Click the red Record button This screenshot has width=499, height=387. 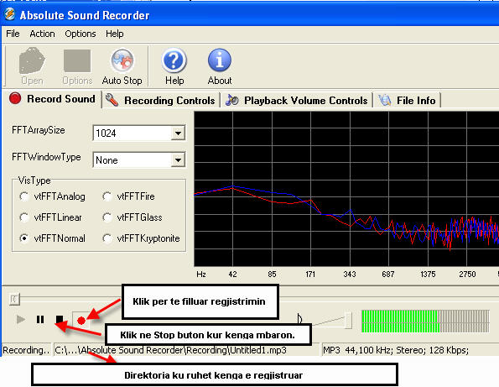click(x=81, y=321)
